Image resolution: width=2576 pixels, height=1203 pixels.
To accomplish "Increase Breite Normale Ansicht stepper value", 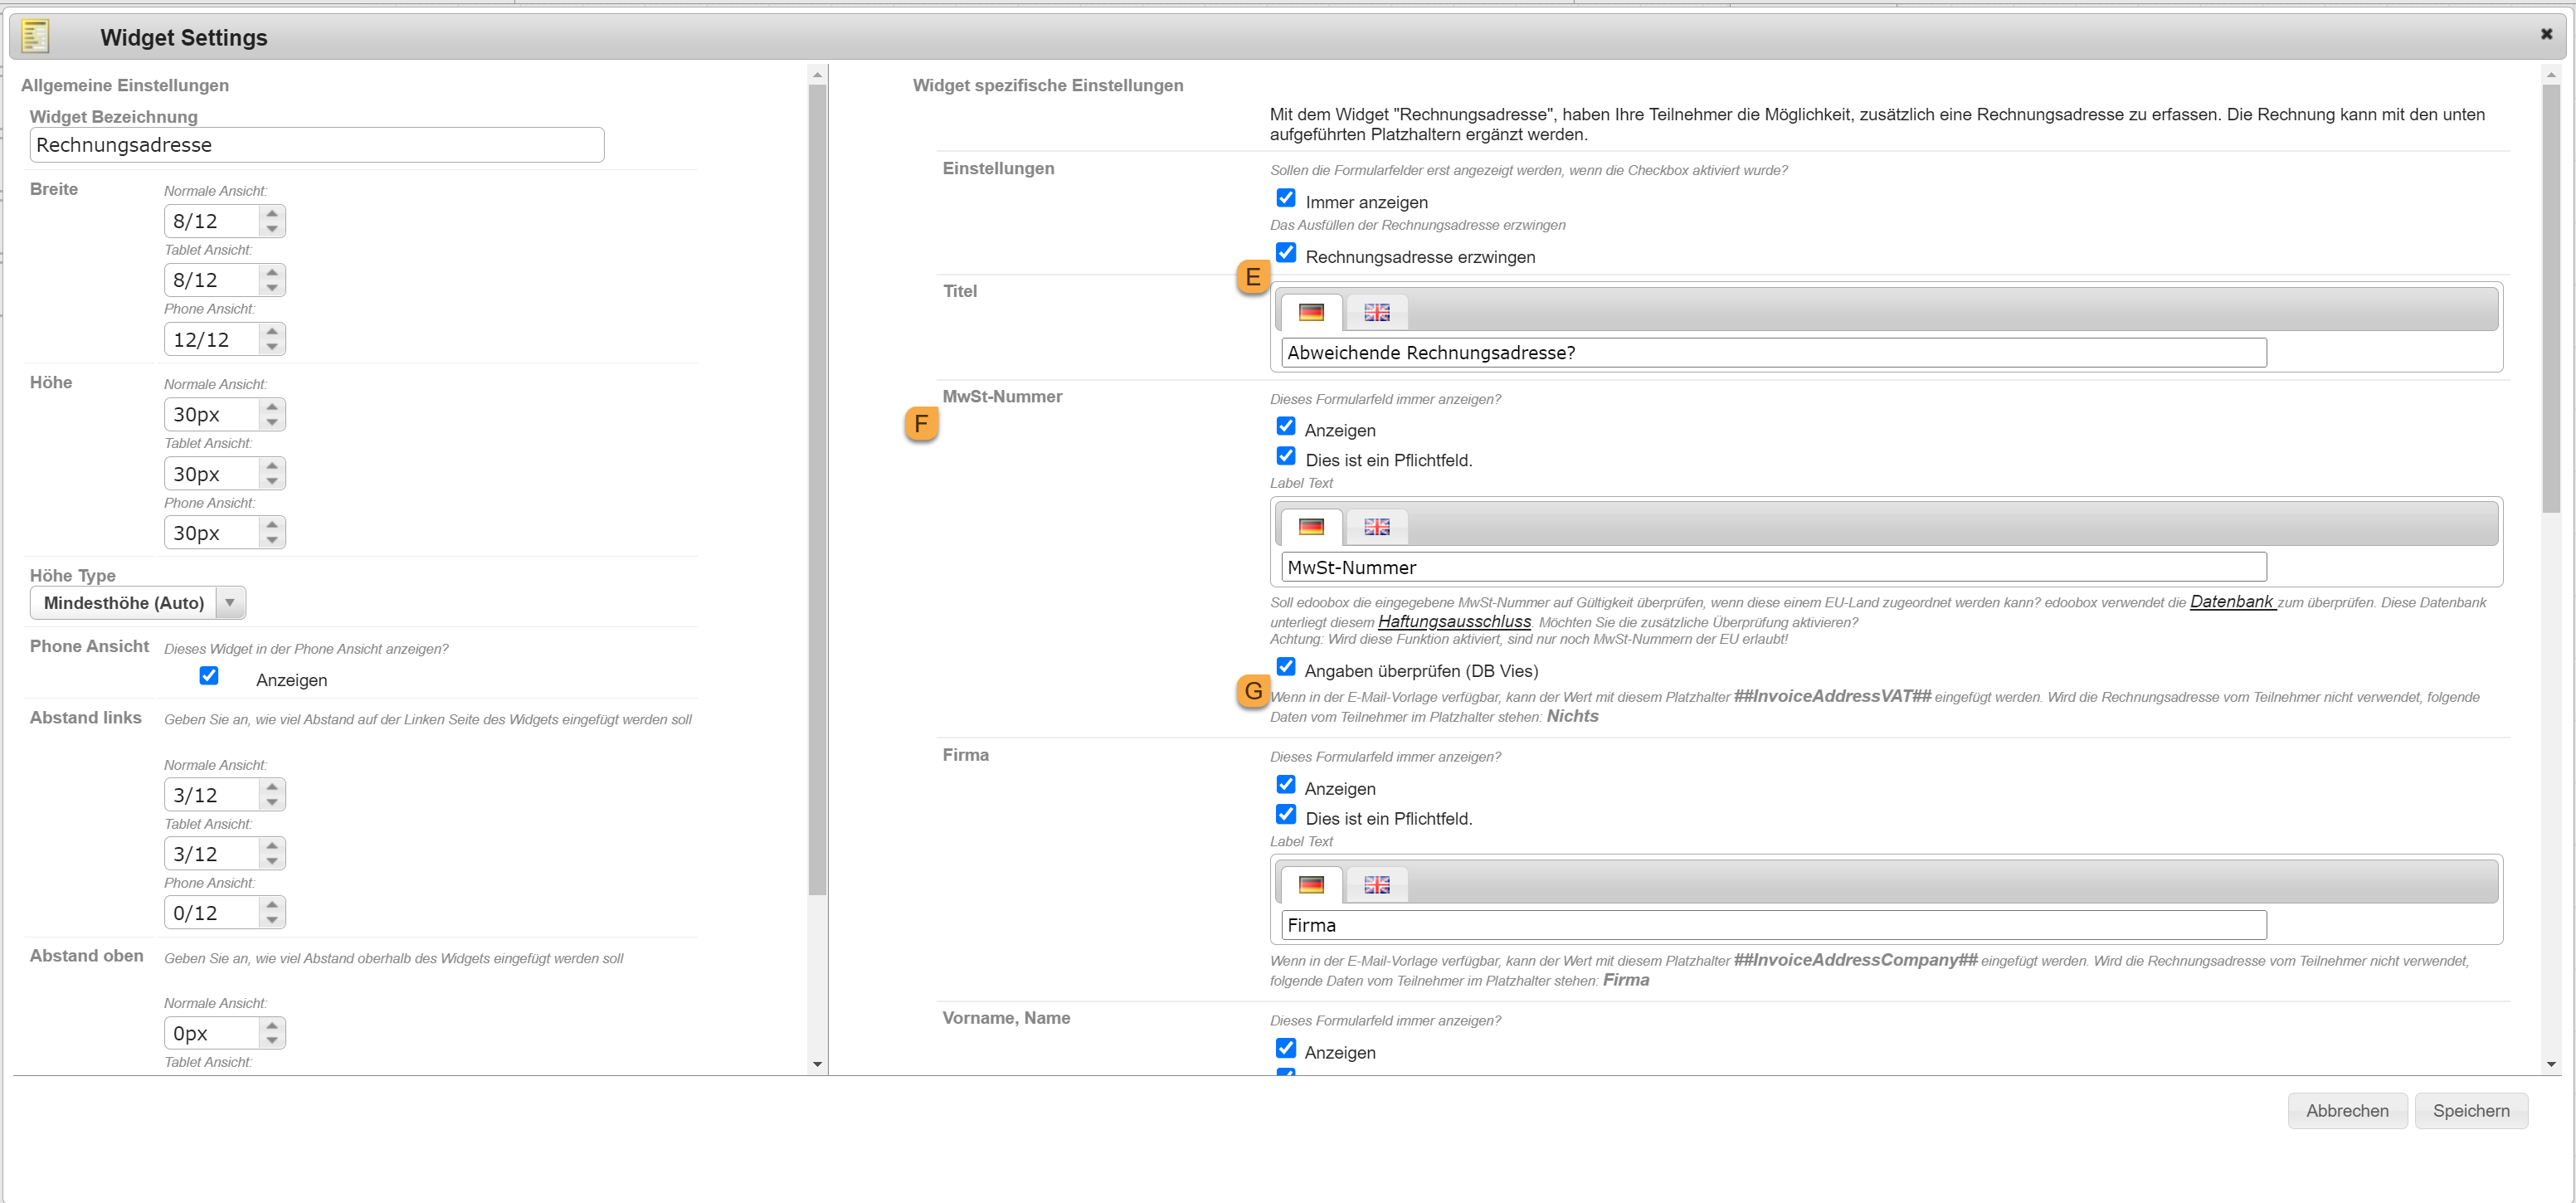I will [272, 213].
